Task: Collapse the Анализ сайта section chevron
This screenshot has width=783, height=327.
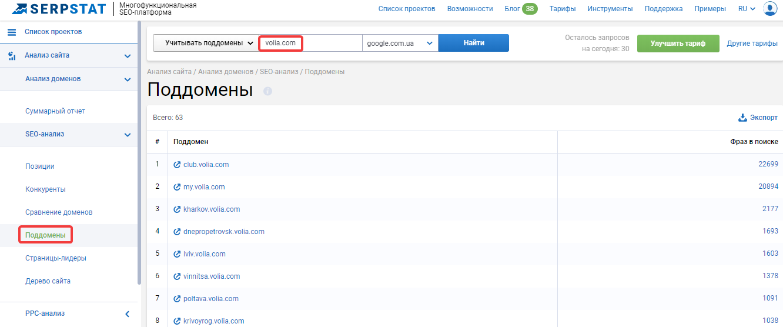Action: point(128,56)
